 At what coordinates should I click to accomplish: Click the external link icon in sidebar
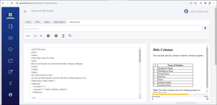11,72
